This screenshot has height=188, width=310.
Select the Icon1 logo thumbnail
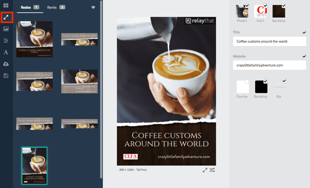coord(260,11)
